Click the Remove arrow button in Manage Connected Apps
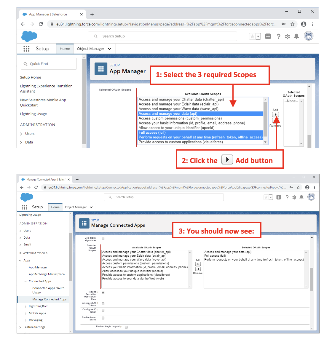The width and height of the screenshot is (332, 345). 198,269
